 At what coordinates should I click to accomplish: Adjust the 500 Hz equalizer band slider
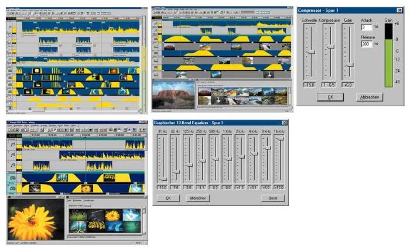[x=216, y=159]
